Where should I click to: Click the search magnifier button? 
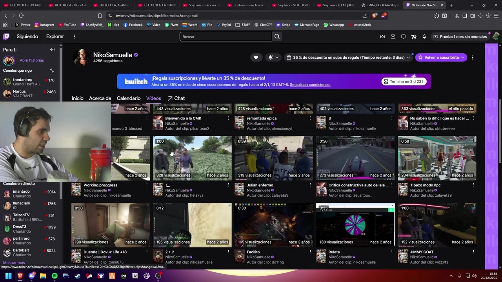[277, 36]
